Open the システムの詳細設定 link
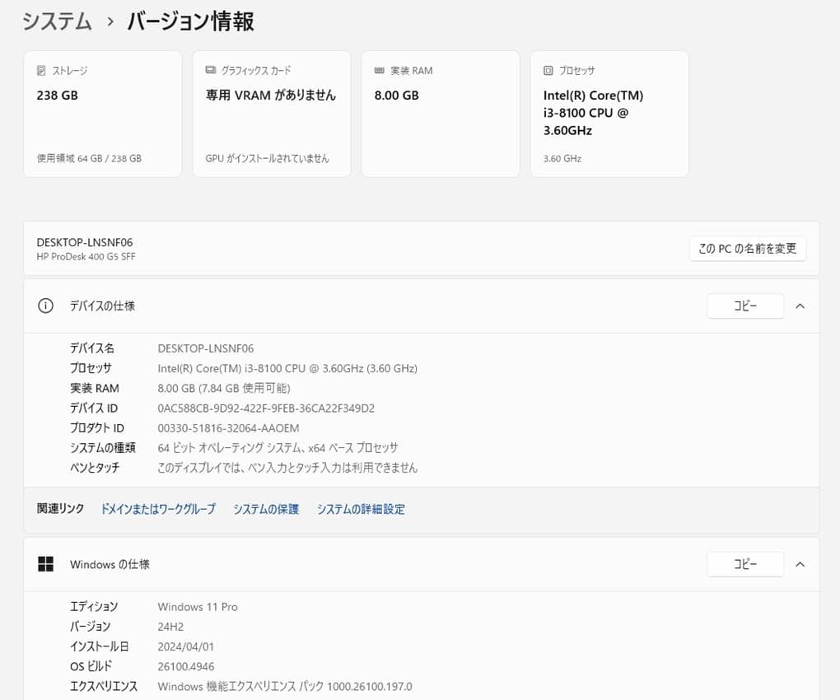The width and height of the screenshot is (840, 700). (x=361, y=509)
